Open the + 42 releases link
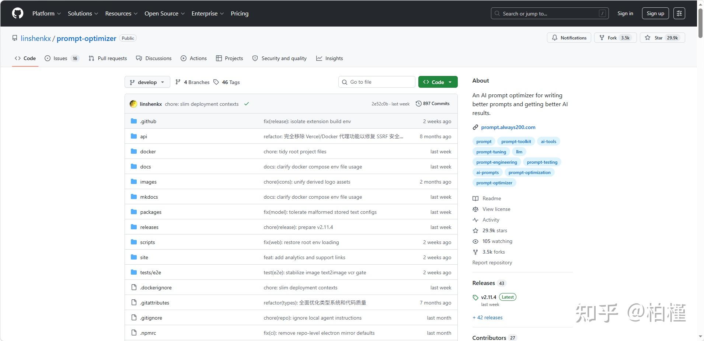This screenshot has height=341, width=704. (487, 317)
